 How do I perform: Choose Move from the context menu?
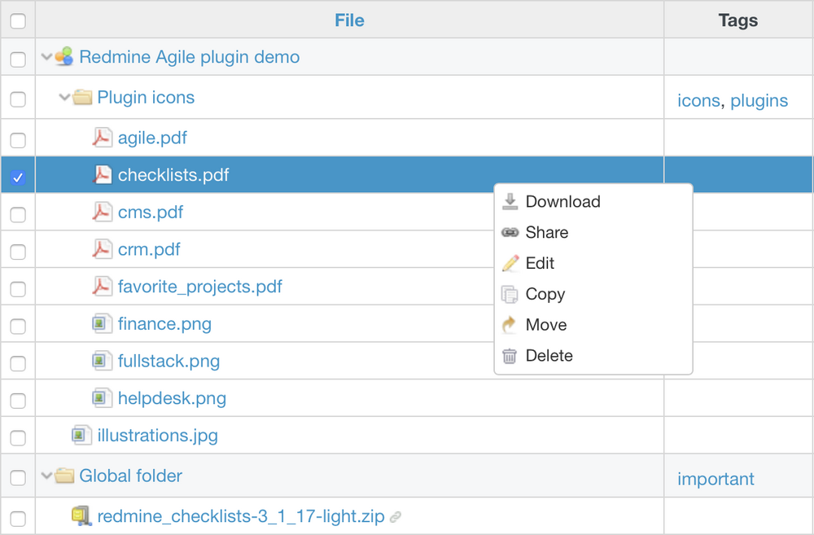[x=545, y=325]
